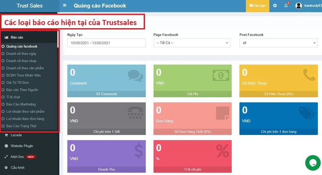Click the telephone icon on gray card
This screenshot has width=322, height=175.
(135, 112)
